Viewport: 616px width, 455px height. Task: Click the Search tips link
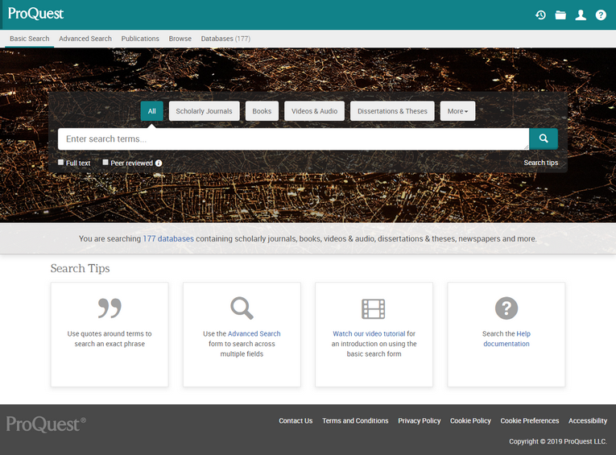[540, 163]
